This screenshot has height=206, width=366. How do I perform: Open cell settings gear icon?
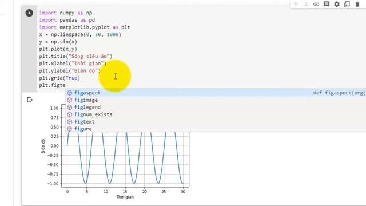337,4
